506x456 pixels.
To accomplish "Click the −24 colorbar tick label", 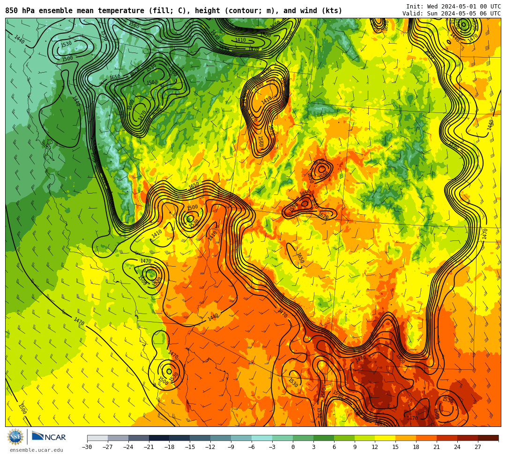I will point(128,447).
